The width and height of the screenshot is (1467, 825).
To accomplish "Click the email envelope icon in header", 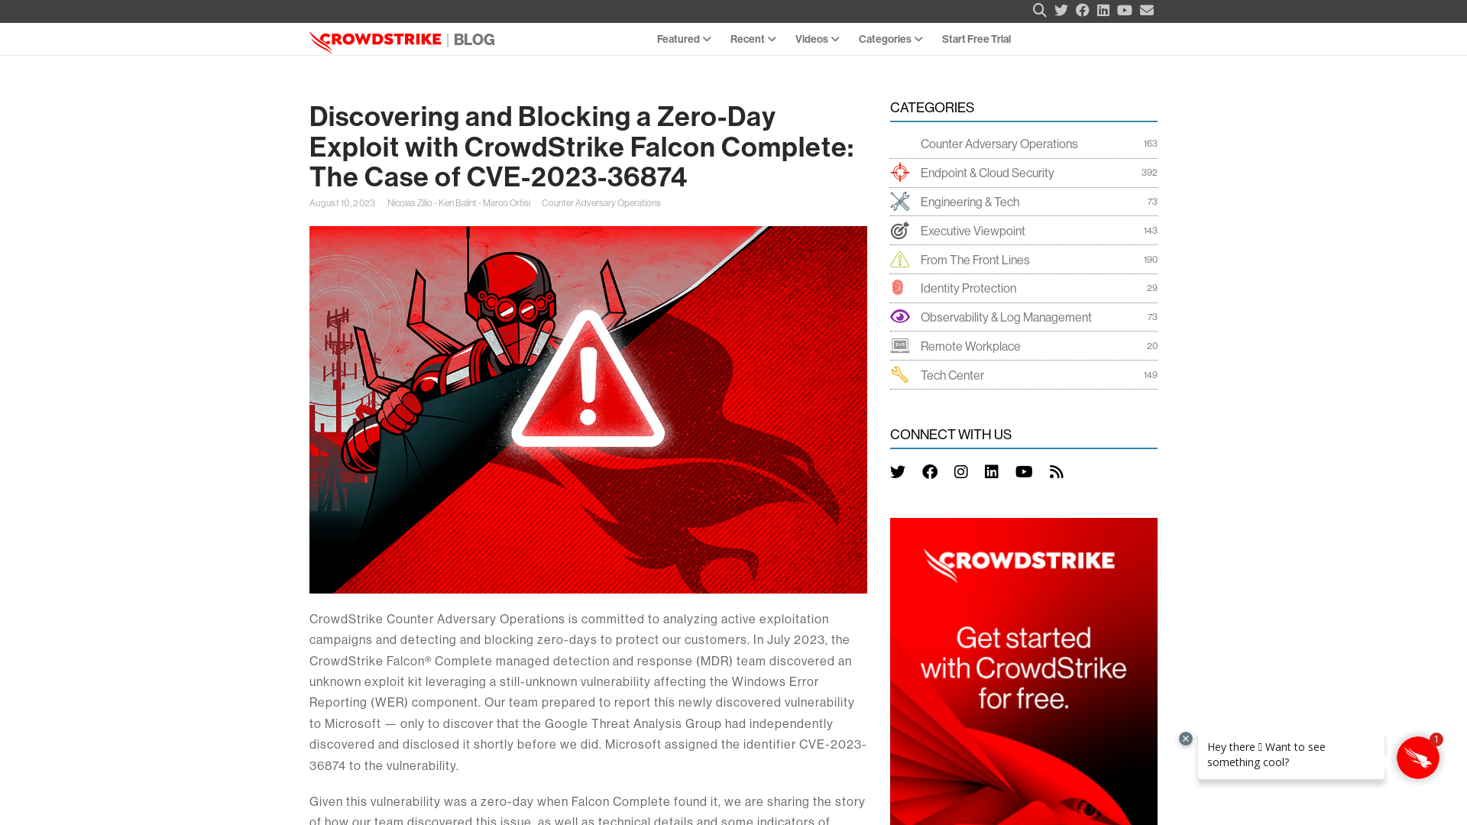I will point(1147,10).
